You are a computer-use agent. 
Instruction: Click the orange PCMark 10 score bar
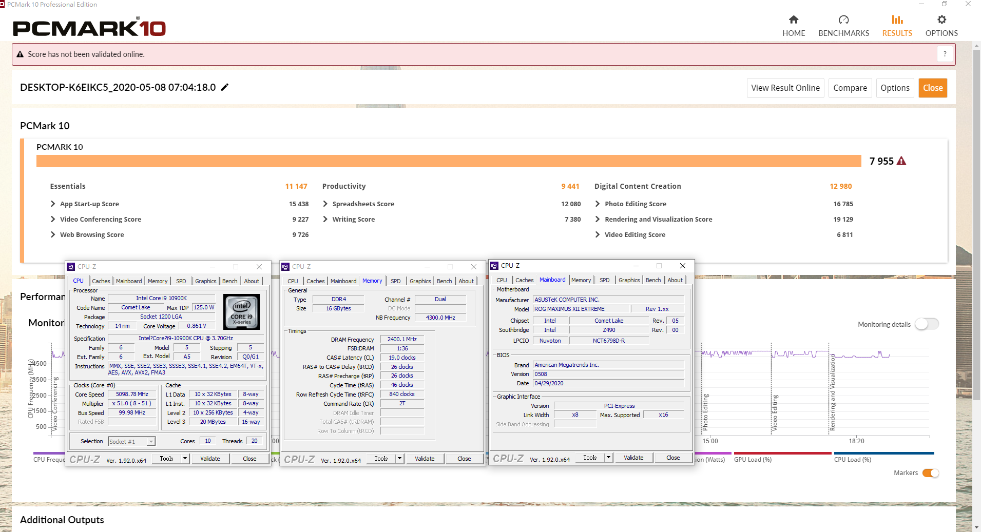point(449,161)
